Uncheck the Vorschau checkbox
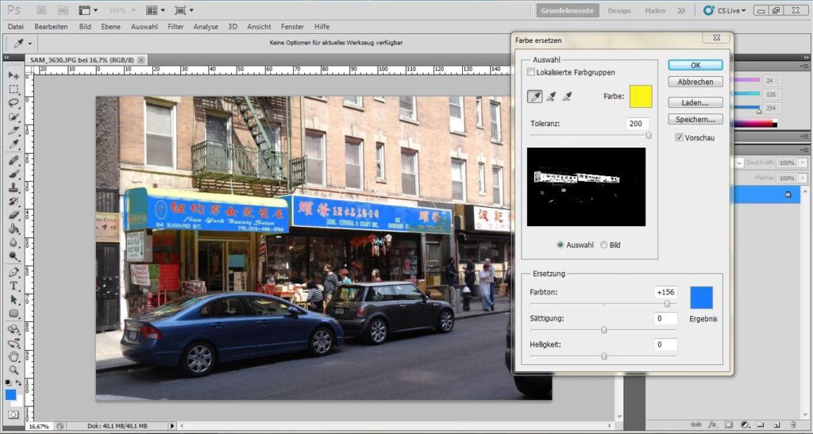 tap(679, 137)
